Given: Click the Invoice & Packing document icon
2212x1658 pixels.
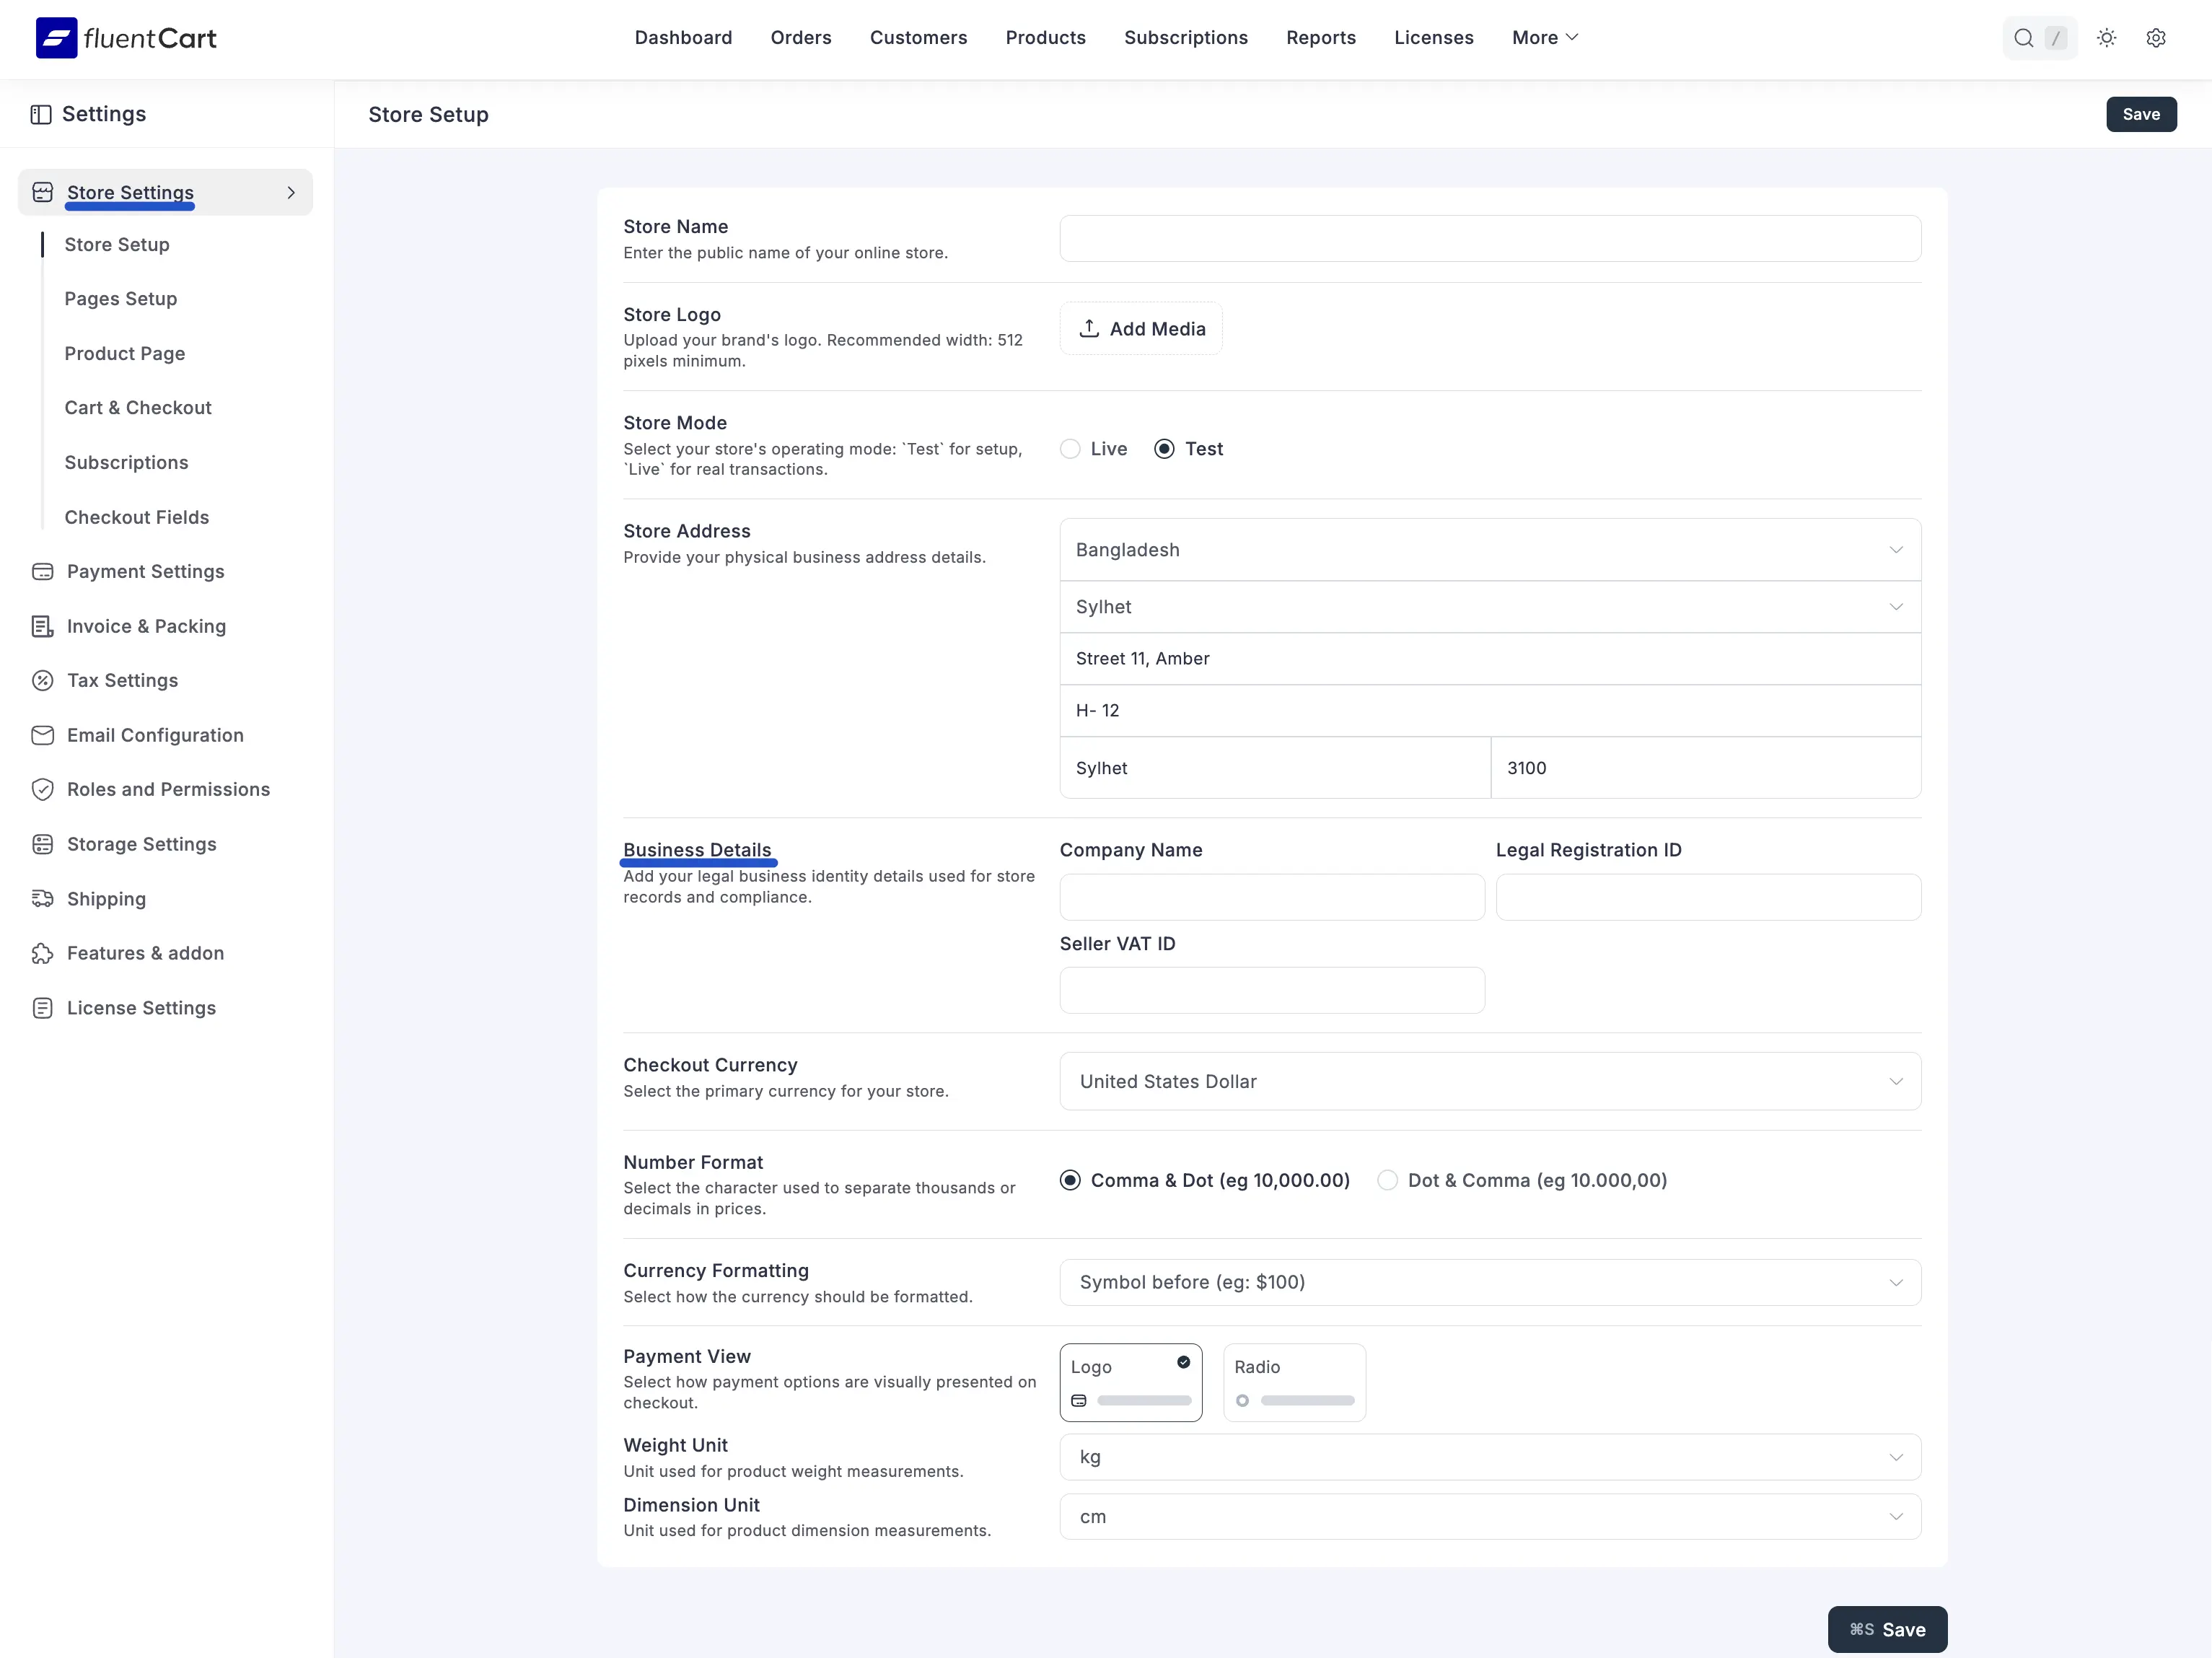Looking at the screenshot, I should 42,626.
